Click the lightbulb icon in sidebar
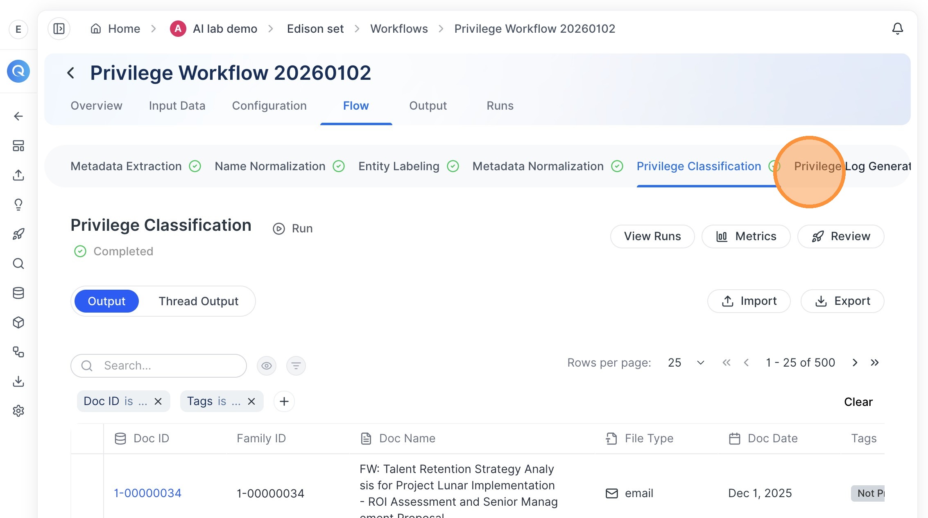This screenshot has width=928, height=518. (x=18, y=205)
